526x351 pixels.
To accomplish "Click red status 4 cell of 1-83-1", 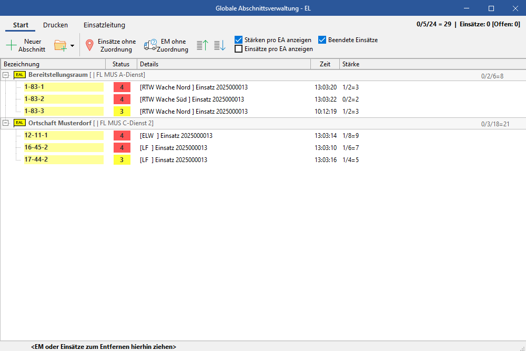I will coord(122,87).
